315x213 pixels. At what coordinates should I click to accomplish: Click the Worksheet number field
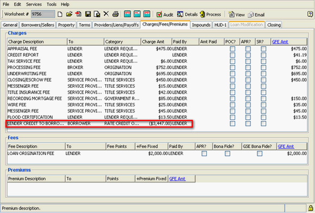pos(43,14)
